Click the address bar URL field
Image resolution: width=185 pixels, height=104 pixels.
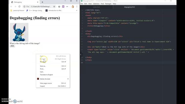41,7
